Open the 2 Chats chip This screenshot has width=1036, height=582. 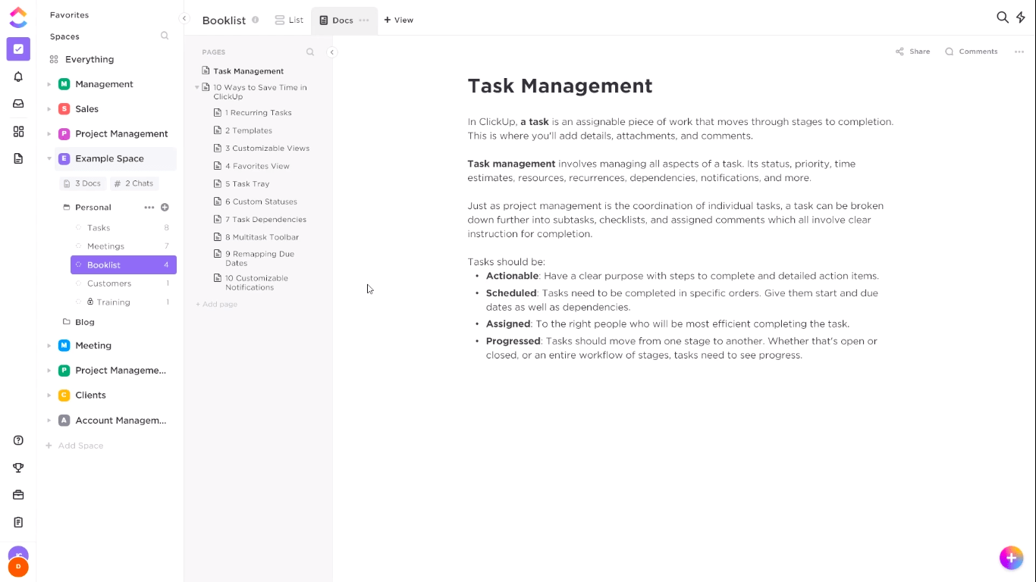click(133, 183)
